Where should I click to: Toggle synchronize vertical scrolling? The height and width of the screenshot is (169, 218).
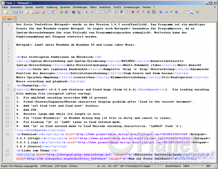(98, 12)
